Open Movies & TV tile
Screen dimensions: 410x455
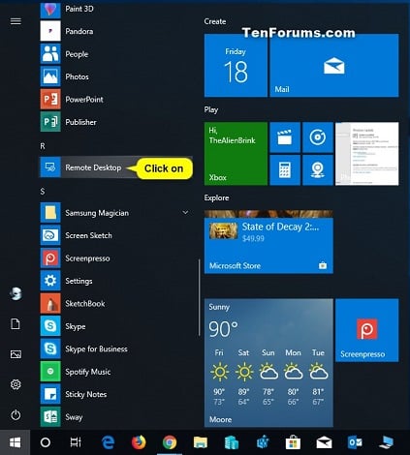(x=285, y=137)
